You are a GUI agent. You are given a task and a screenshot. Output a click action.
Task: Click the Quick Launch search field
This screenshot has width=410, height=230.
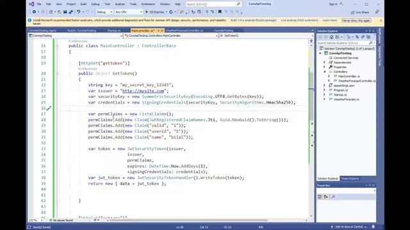pyautogui.click(x=213, y=4)
